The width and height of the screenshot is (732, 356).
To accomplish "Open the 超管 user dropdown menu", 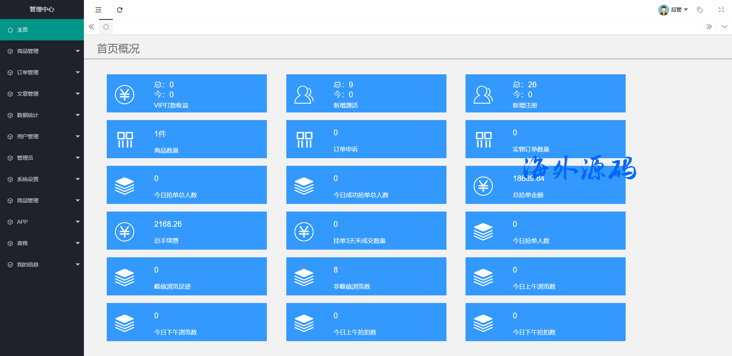I will pyautogui.click(x=679, y=10).
